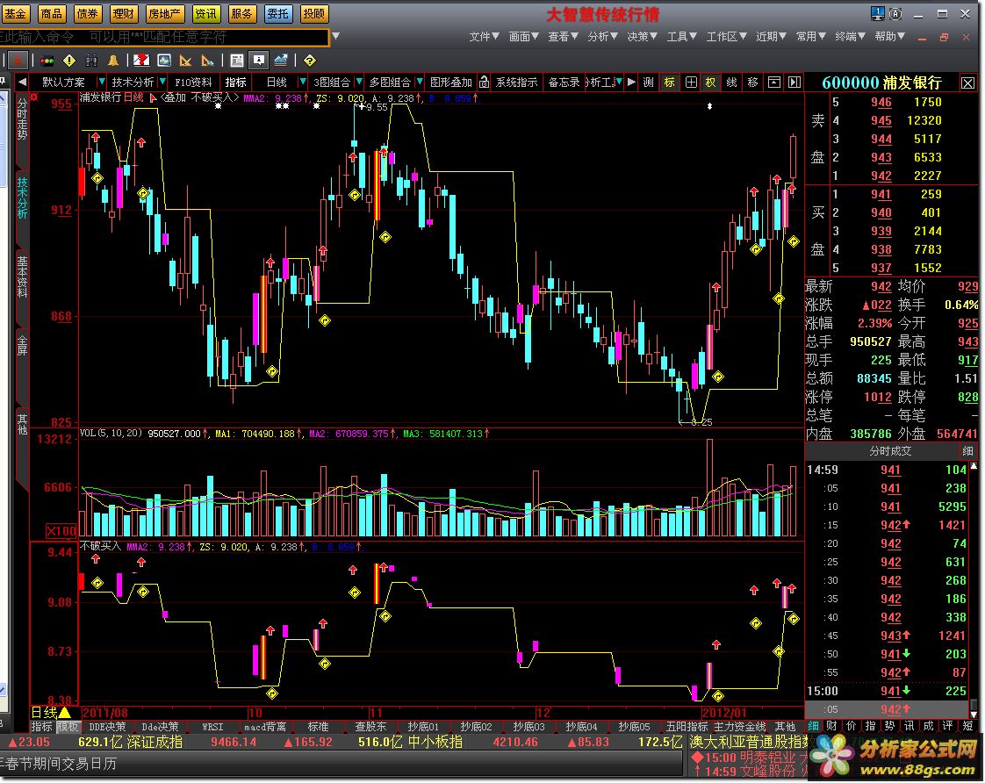This screenshot has width=985, height=783.
Task: Click the chart with red question mark icon
Action: click(141, 61)
